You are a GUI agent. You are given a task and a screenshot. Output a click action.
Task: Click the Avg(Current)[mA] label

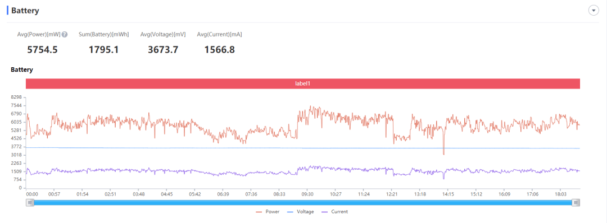click(220, 34)
